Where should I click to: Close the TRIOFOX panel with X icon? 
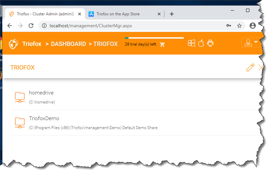[261, 68]
